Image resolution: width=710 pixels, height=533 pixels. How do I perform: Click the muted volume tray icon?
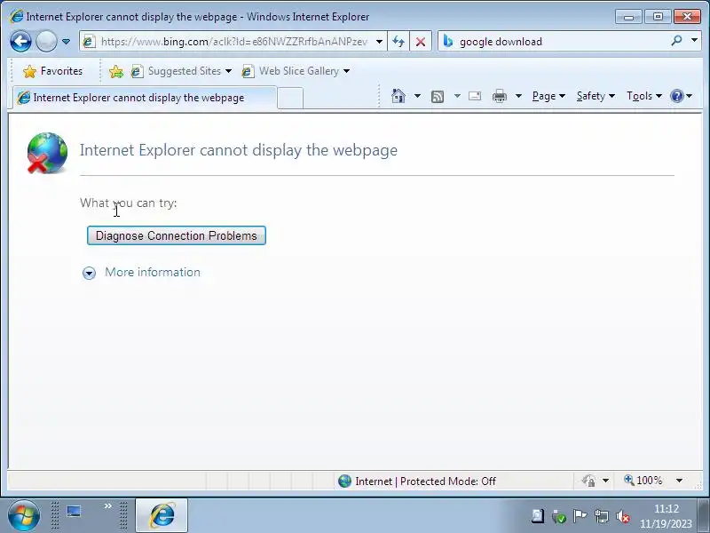point(623,516)
